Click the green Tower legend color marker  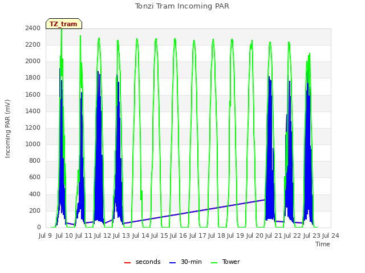(214, 263)
